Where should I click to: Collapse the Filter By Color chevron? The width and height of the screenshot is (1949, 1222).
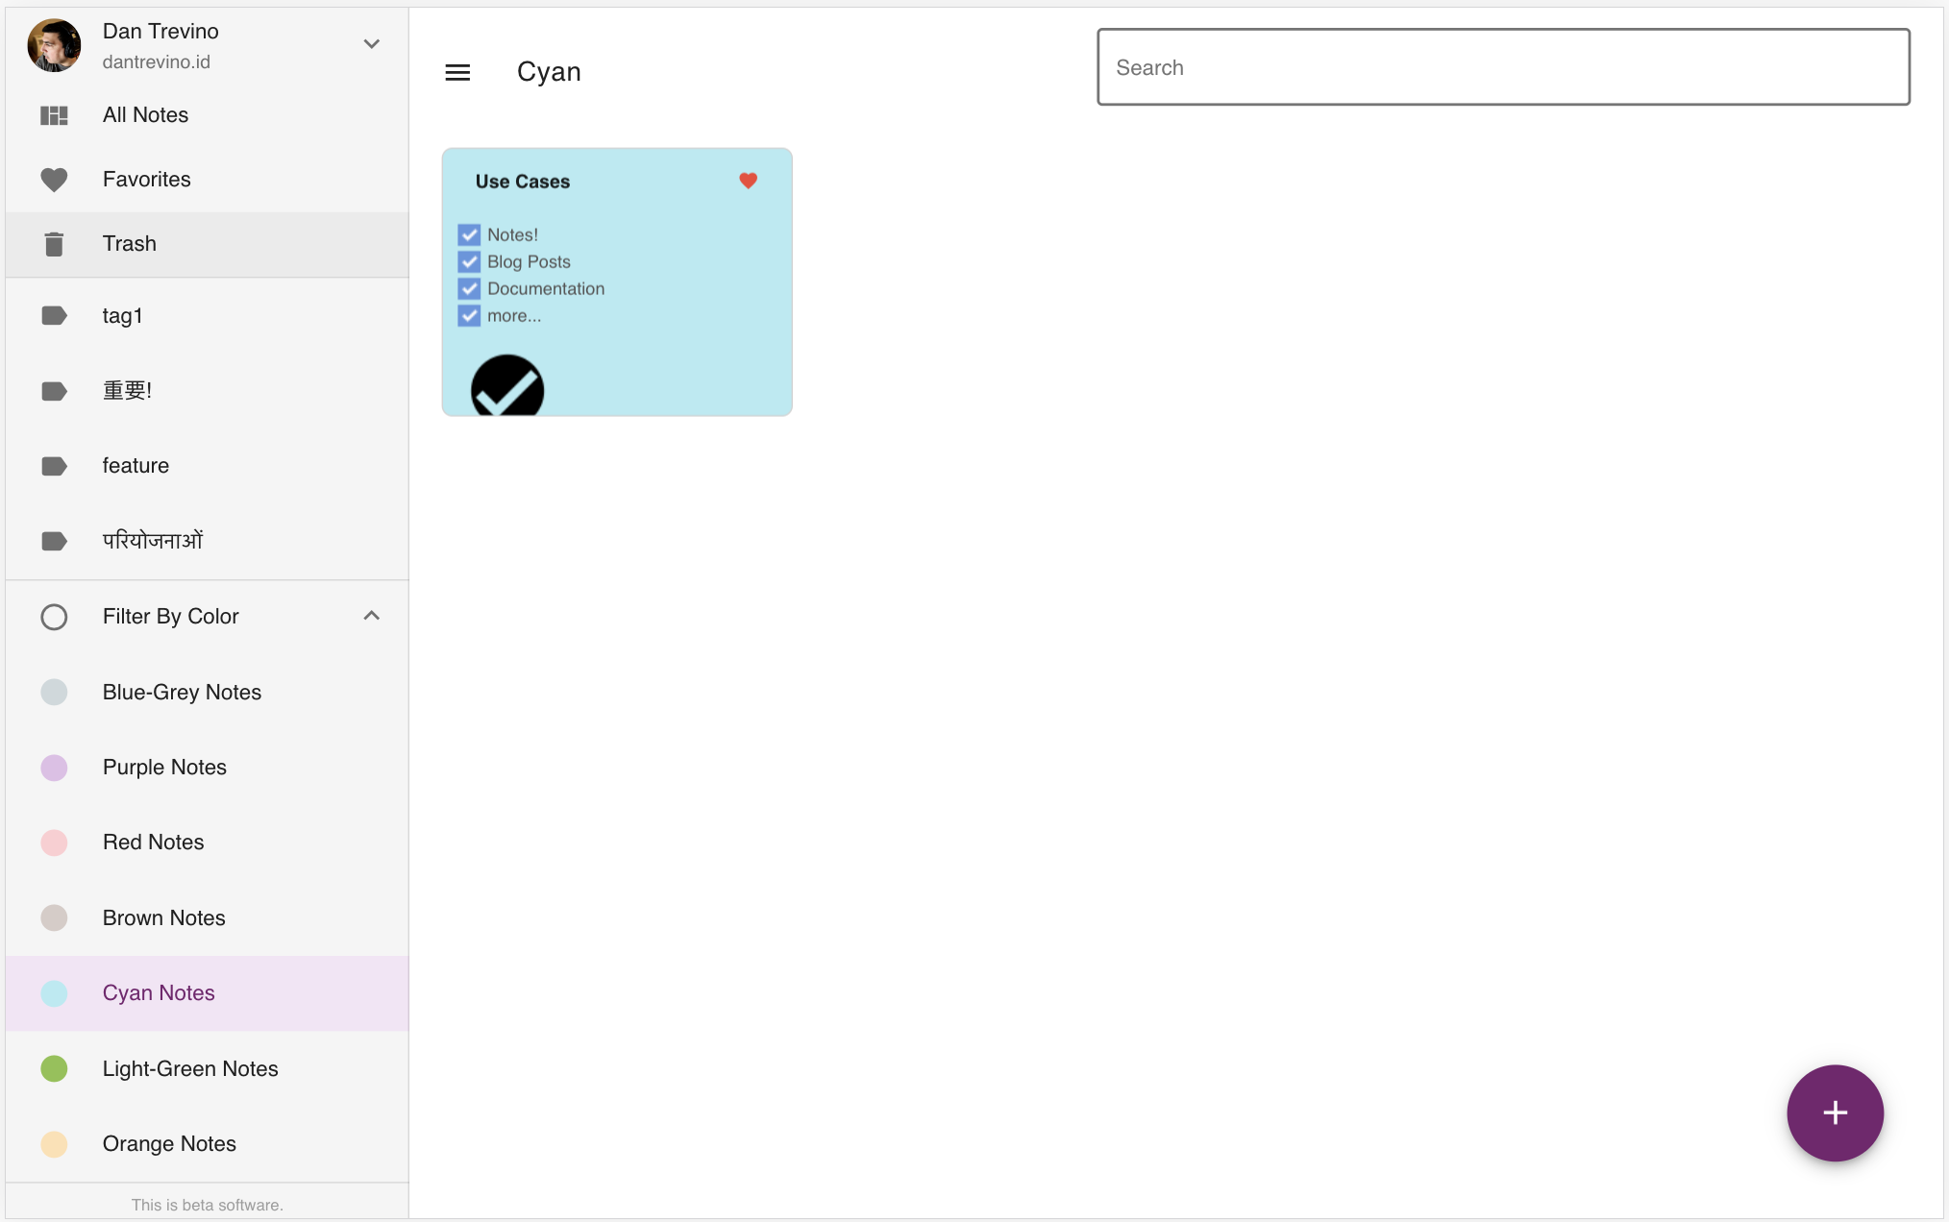click(372, 616)
